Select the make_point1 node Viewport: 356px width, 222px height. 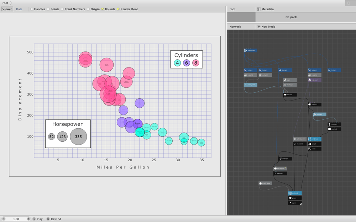coord(250,85)
